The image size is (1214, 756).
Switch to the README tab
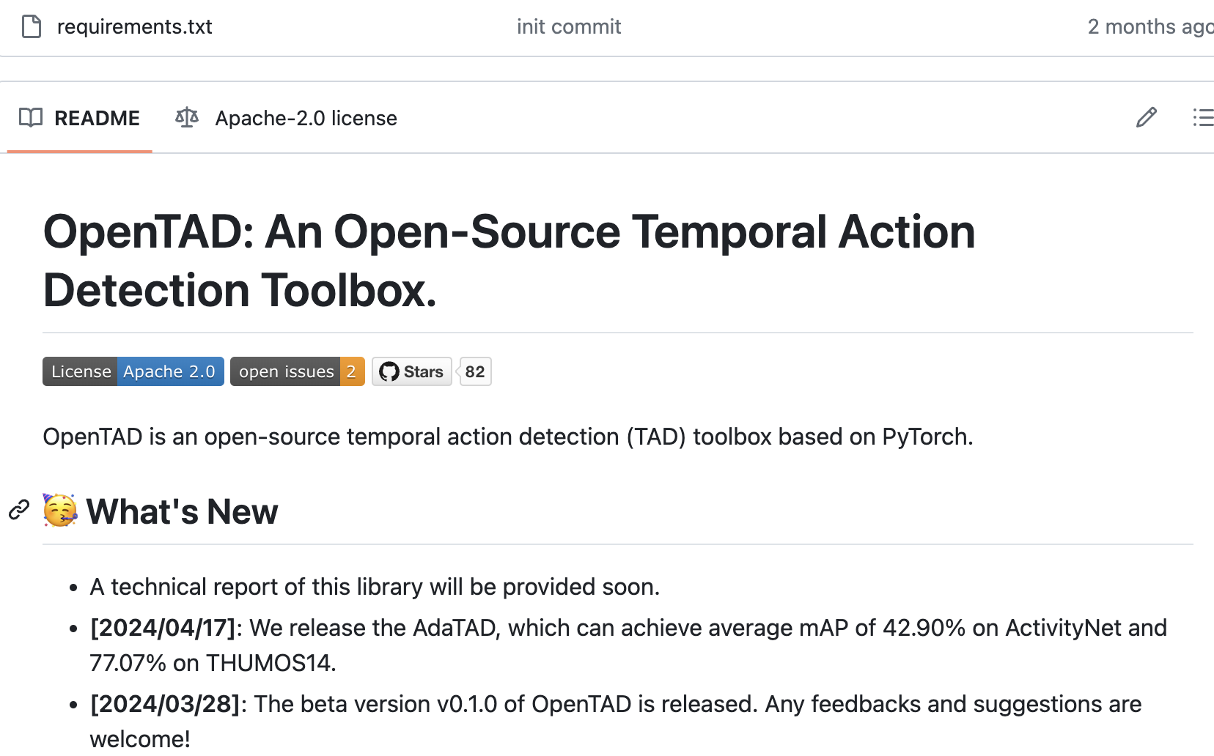pyautogui.click(x=79, y=118)
